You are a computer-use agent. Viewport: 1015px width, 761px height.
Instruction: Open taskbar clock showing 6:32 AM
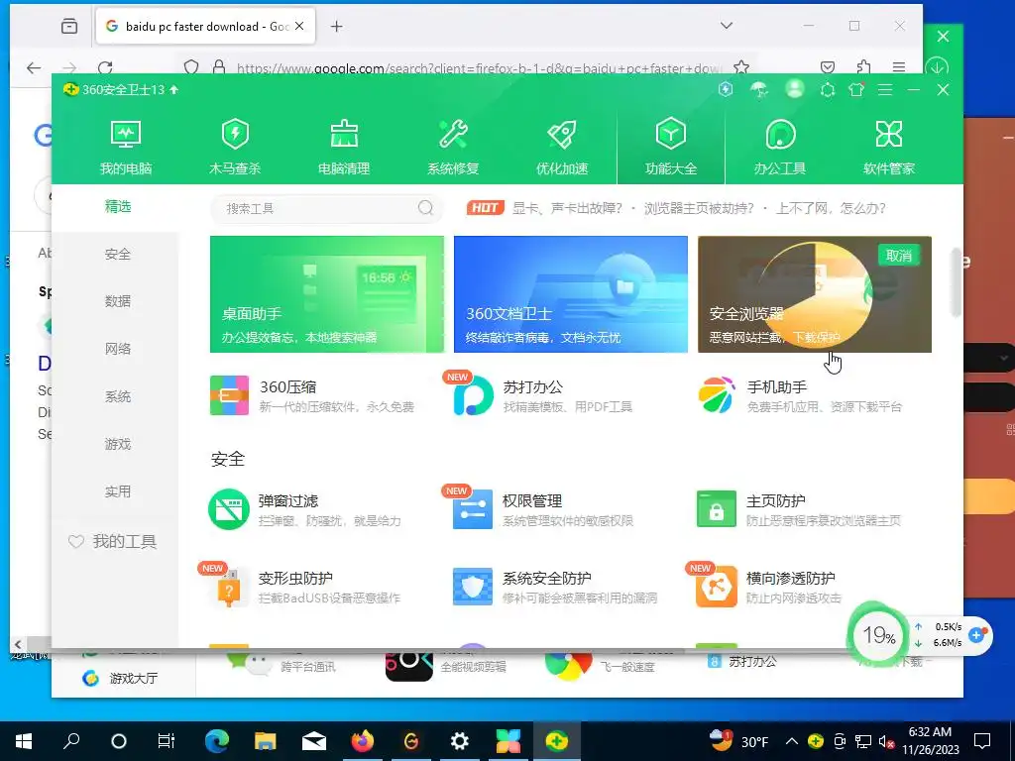point(930,741)
